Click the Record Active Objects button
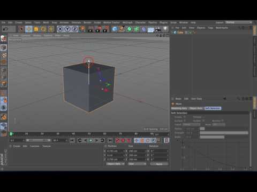Screen dimensions: 257x192 pyautogui.click(x=117, y=140)
